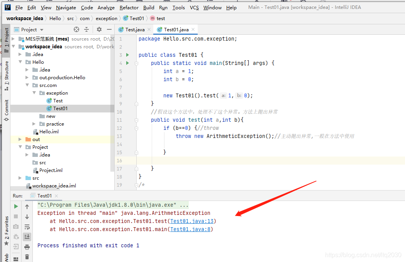Expand out.production.Hello folder
Screen dimensions: 405x262
tap(27, 77)
